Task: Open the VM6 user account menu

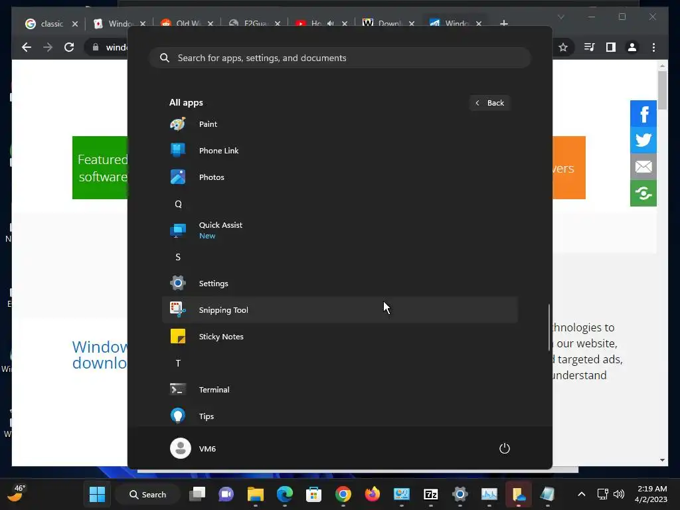Action: [193, 448]
